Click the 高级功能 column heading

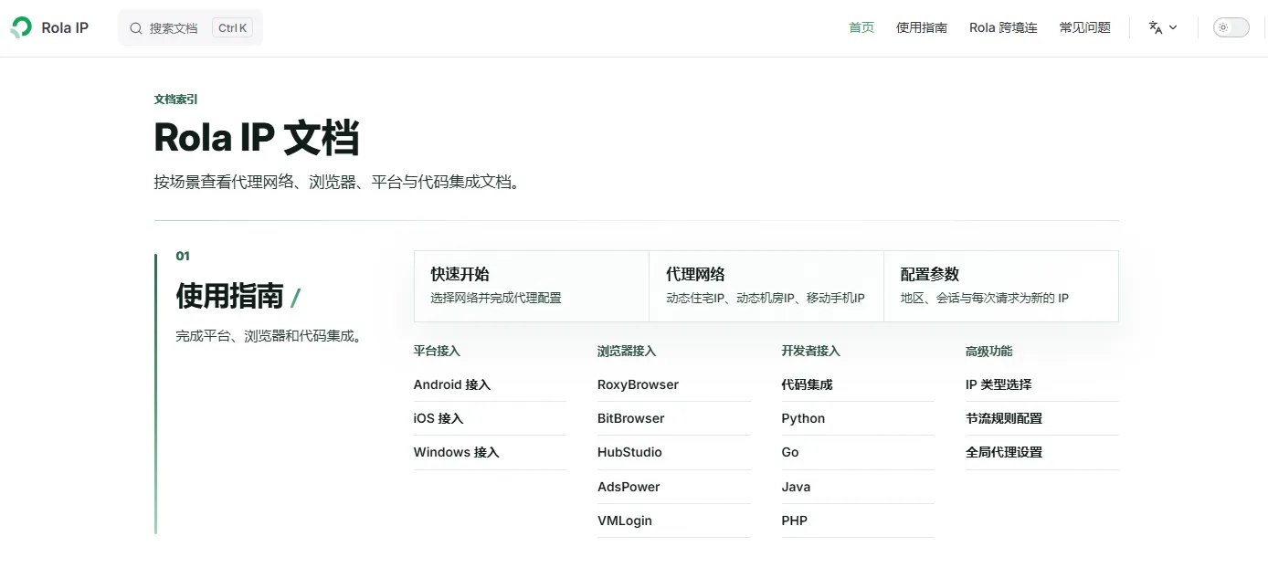989,351
